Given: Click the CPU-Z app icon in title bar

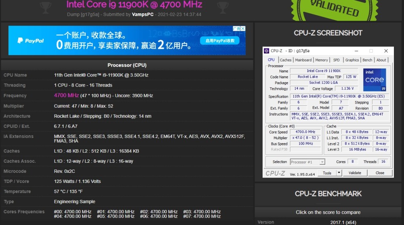Looking at the screenshot, I should [266, 51].
